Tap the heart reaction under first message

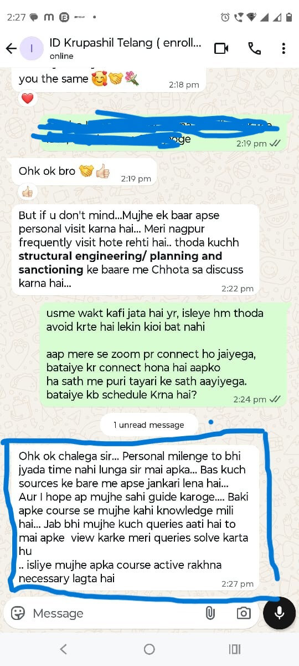(x=27, y=98)
